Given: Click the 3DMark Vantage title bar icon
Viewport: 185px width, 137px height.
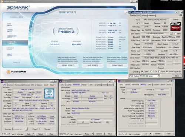Looking at the screenshot, I should 2,1.
